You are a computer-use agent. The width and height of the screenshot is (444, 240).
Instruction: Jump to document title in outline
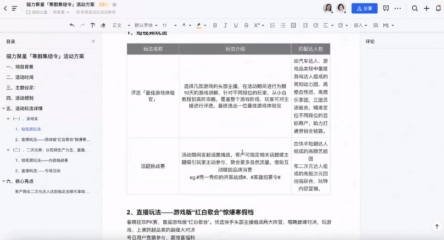[x=45, y=56]
